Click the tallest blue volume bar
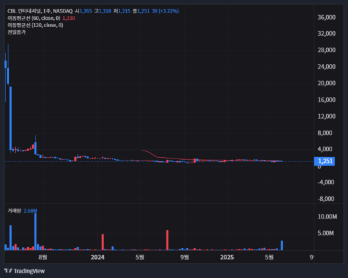 click(x=36, y=232)
